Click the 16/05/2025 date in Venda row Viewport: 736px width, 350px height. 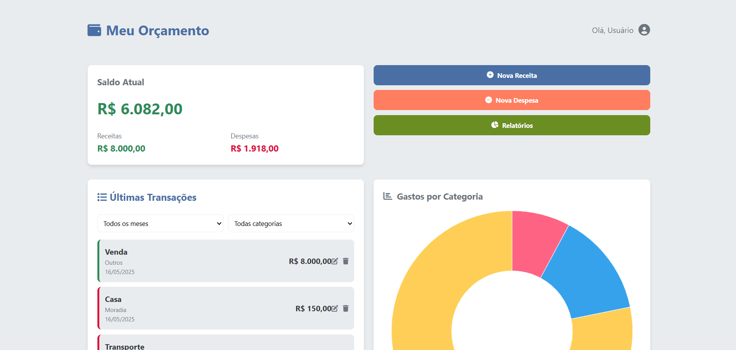119,272
